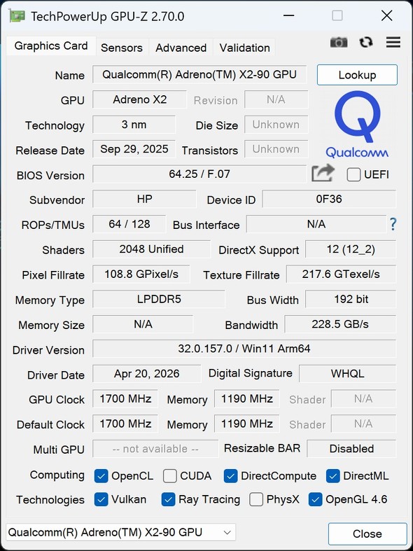Toggle the Vulkan checkbox
The width and height of the screenshot is (413, 551).
[101, 500]
